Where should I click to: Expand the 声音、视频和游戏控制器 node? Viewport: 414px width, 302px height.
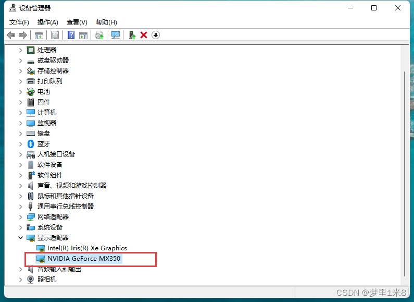pyautogui.click(x=21, y=186)
